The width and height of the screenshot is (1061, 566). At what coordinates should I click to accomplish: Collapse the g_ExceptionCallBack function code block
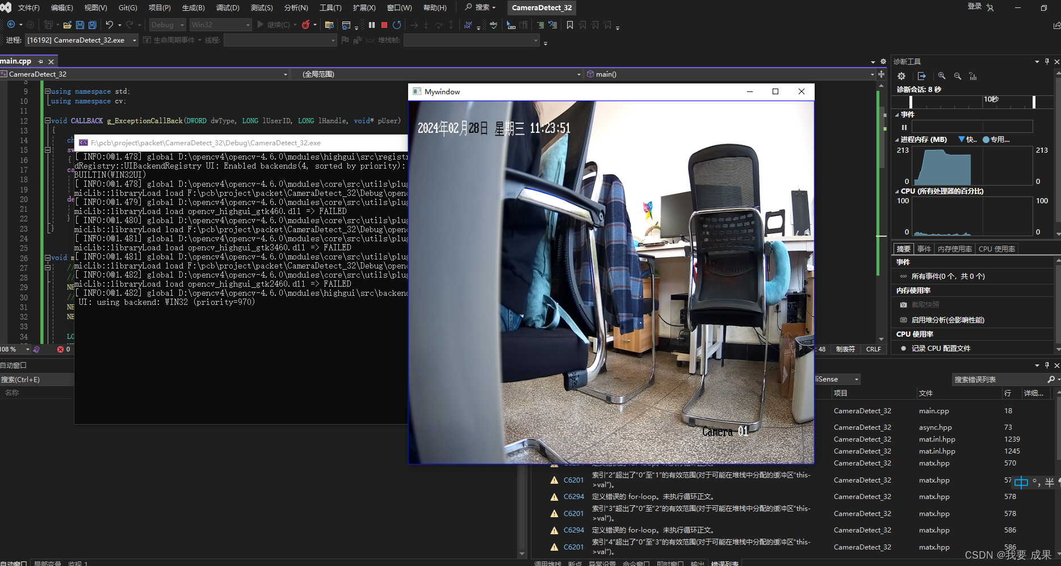pos(48,121)
